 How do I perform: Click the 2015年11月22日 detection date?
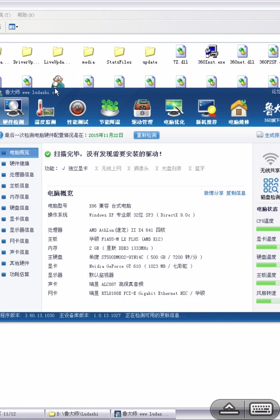pyautogui.click(x=106, y=135)
